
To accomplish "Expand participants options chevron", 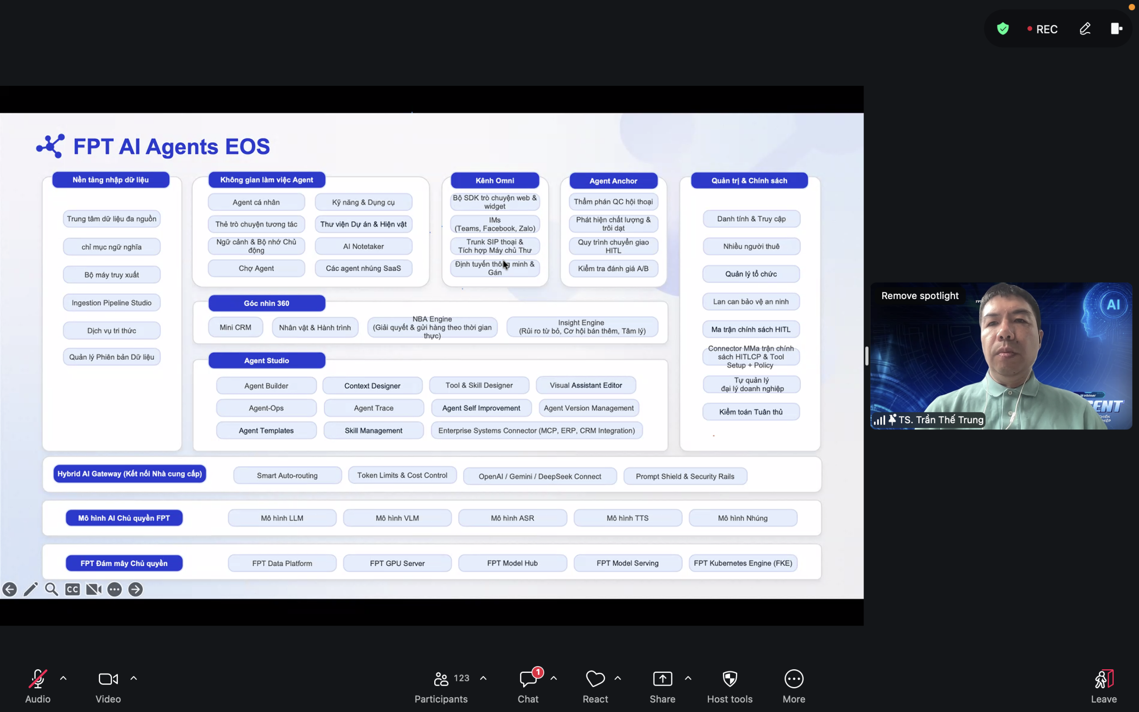I will point(483,679).
